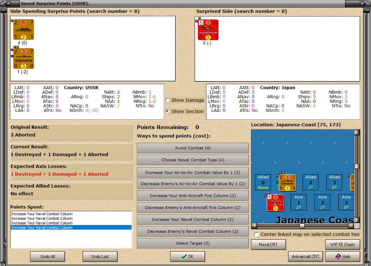Select the CA cruiser unit counter

point(24,30)
